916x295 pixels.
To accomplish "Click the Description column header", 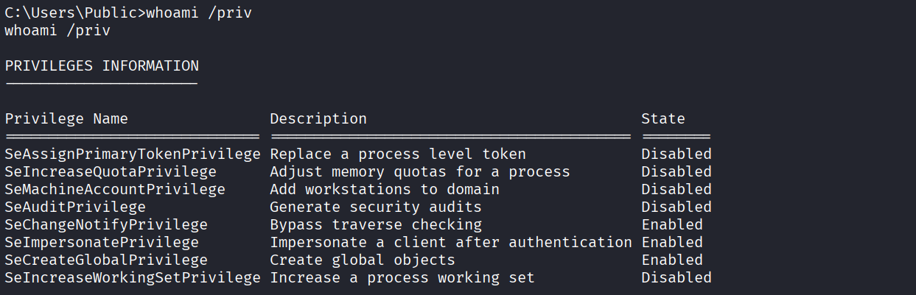I will 318,118.
